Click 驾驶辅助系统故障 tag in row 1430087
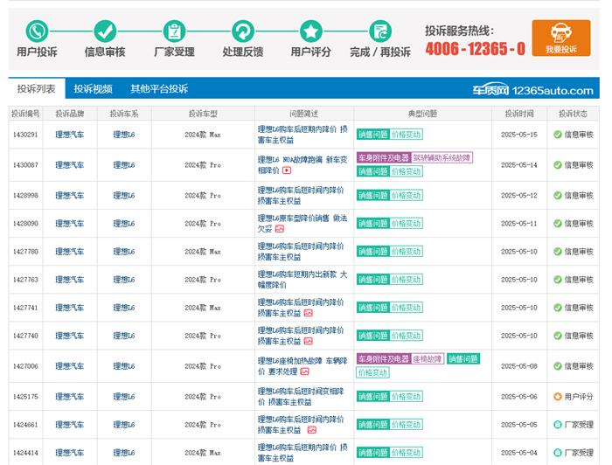 pos(442,158)
